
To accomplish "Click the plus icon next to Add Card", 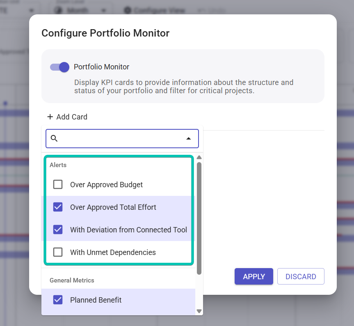I will coord(50,117).
